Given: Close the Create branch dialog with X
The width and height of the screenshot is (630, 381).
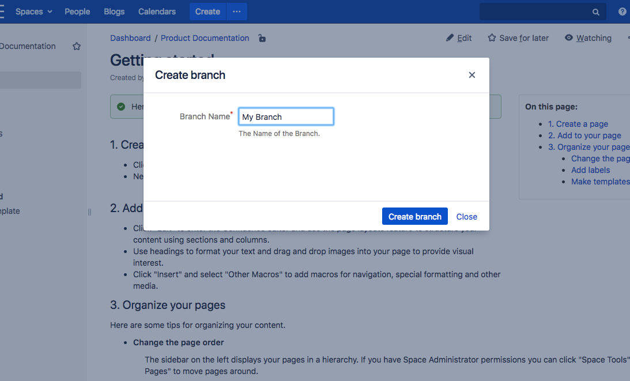Looking at the screenshot, I should 472,75.
